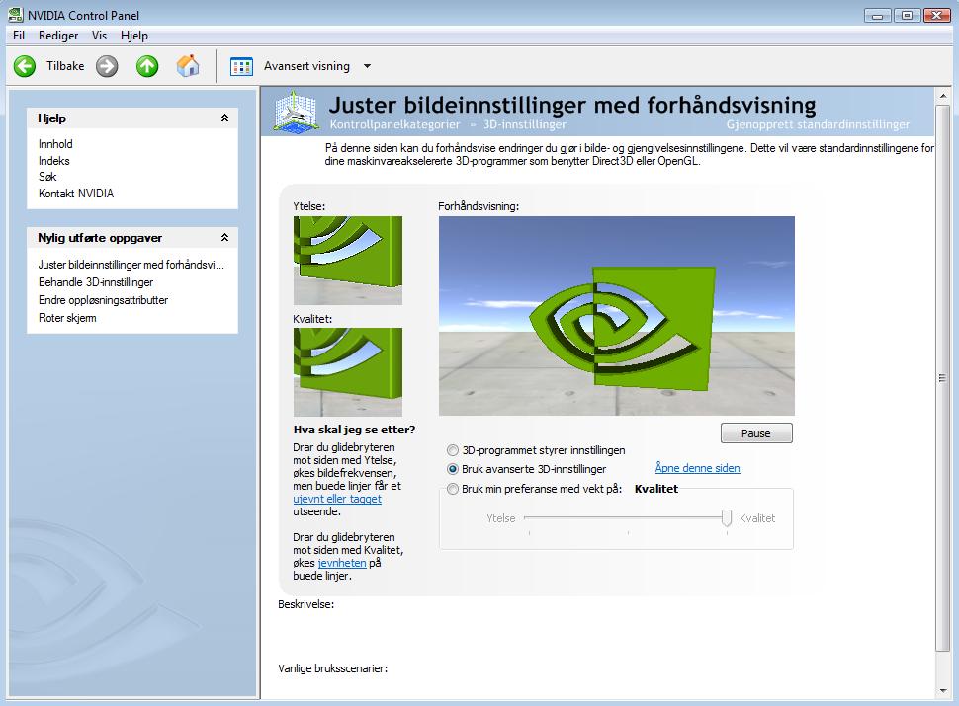Open the Fil menu
959x706 pixels.
click(19, 36)
